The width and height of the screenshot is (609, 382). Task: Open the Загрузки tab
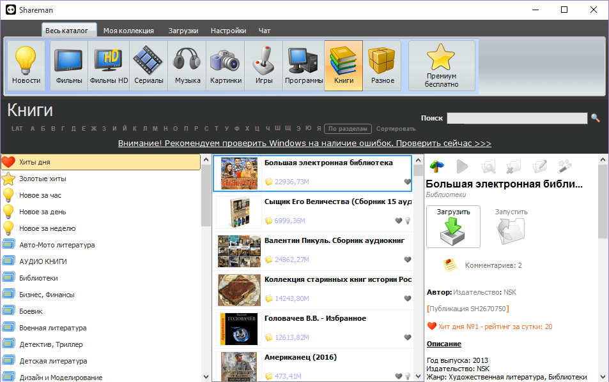click(183, 31)
